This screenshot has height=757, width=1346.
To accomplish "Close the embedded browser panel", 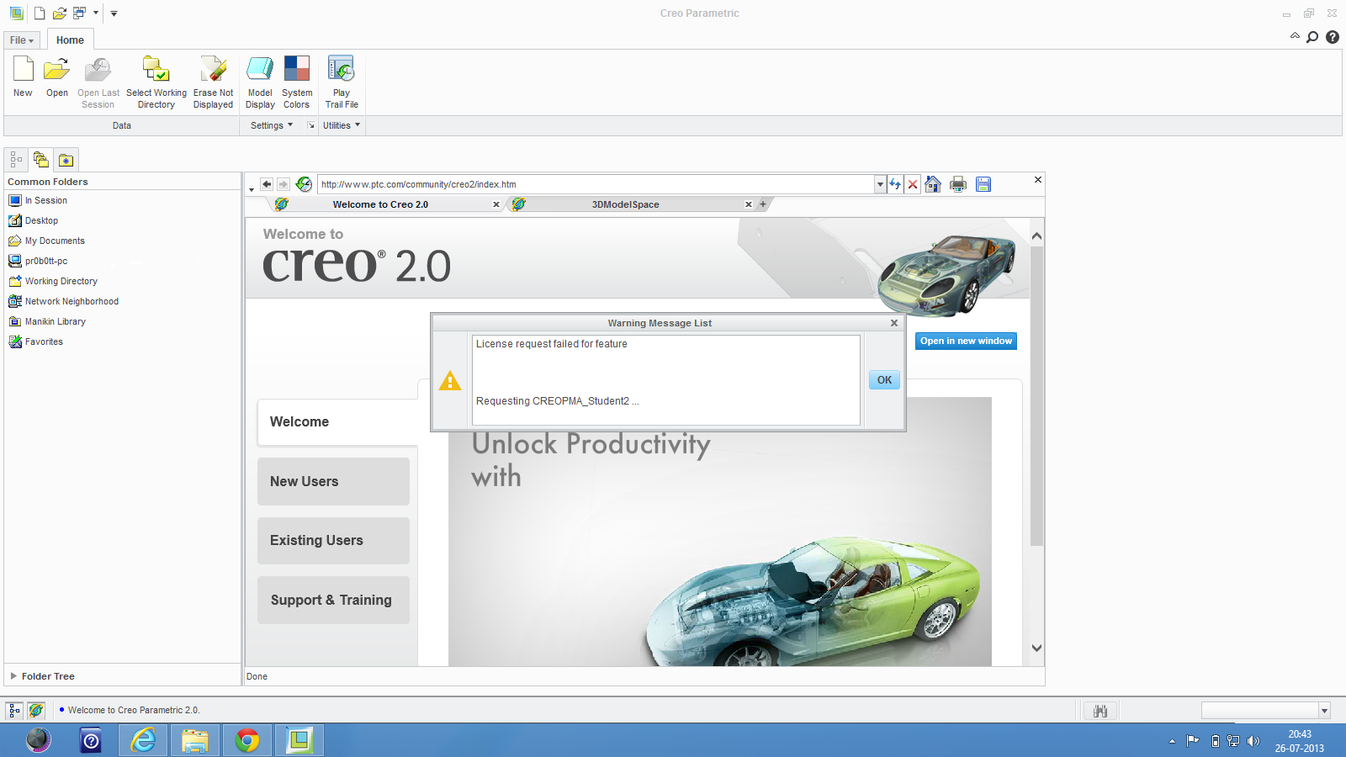I will 1038,180.
